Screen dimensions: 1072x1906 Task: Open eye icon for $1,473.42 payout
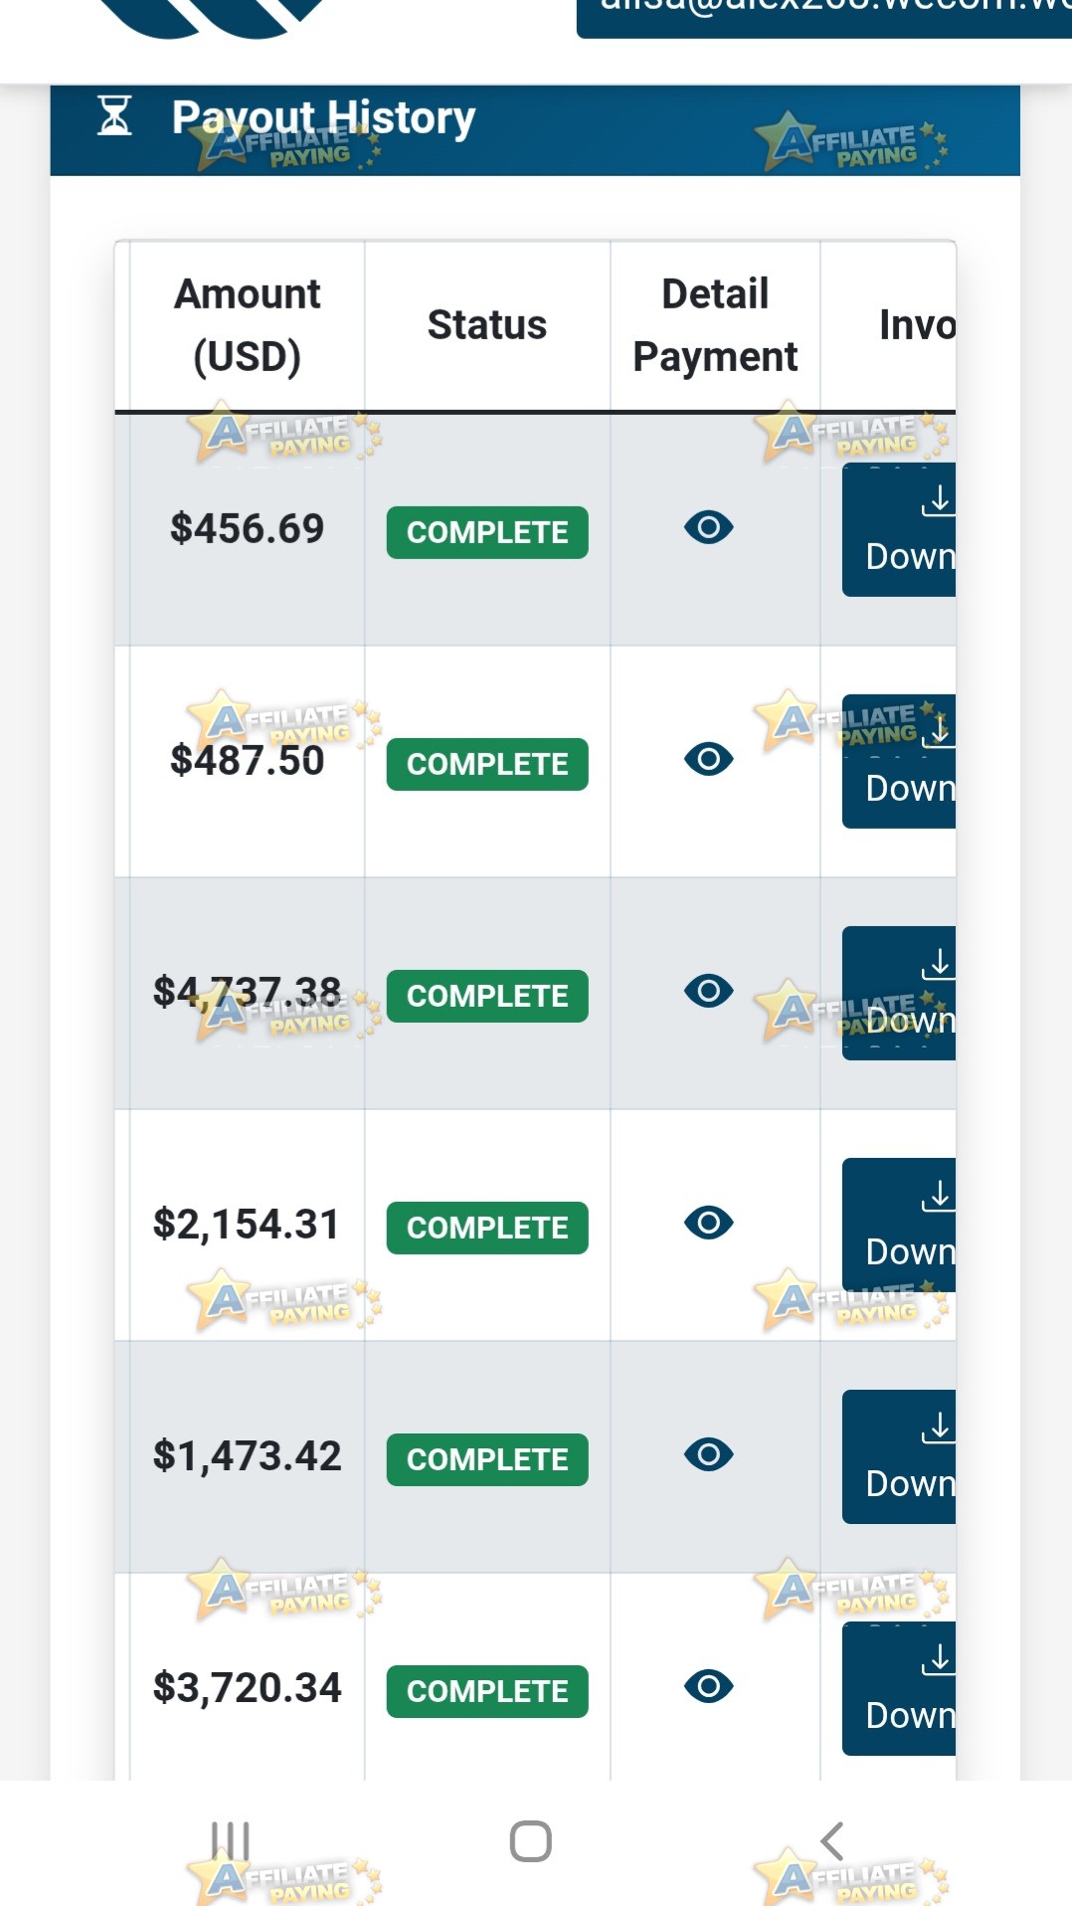click(708, 1454)
